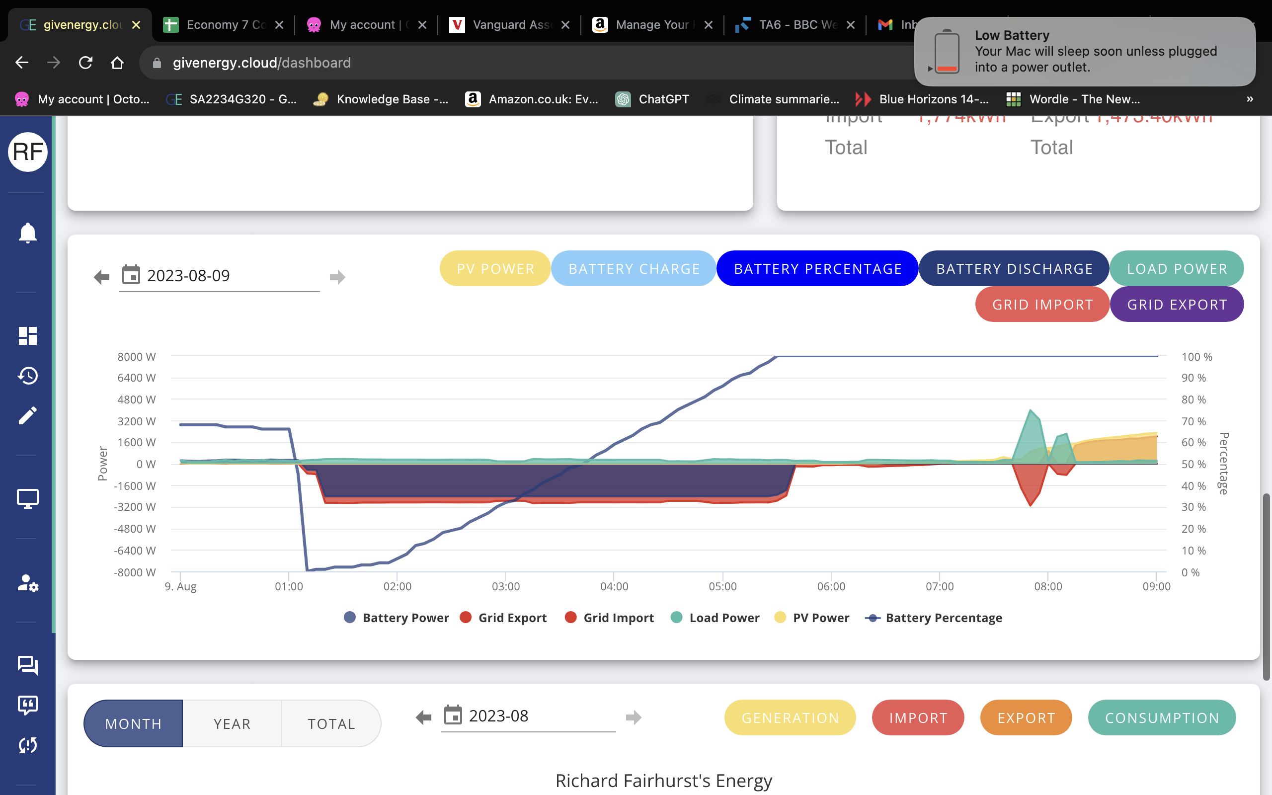This screenshot has height=795, width=1272.
Task: Open the monitor display icon in sidebar
Action: (27, 498)
